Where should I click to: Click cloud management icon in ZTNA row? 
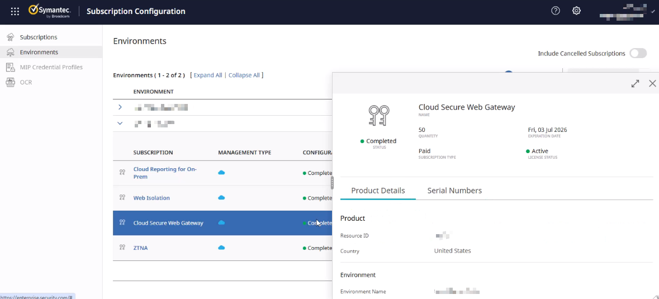[x=221, y=248]
